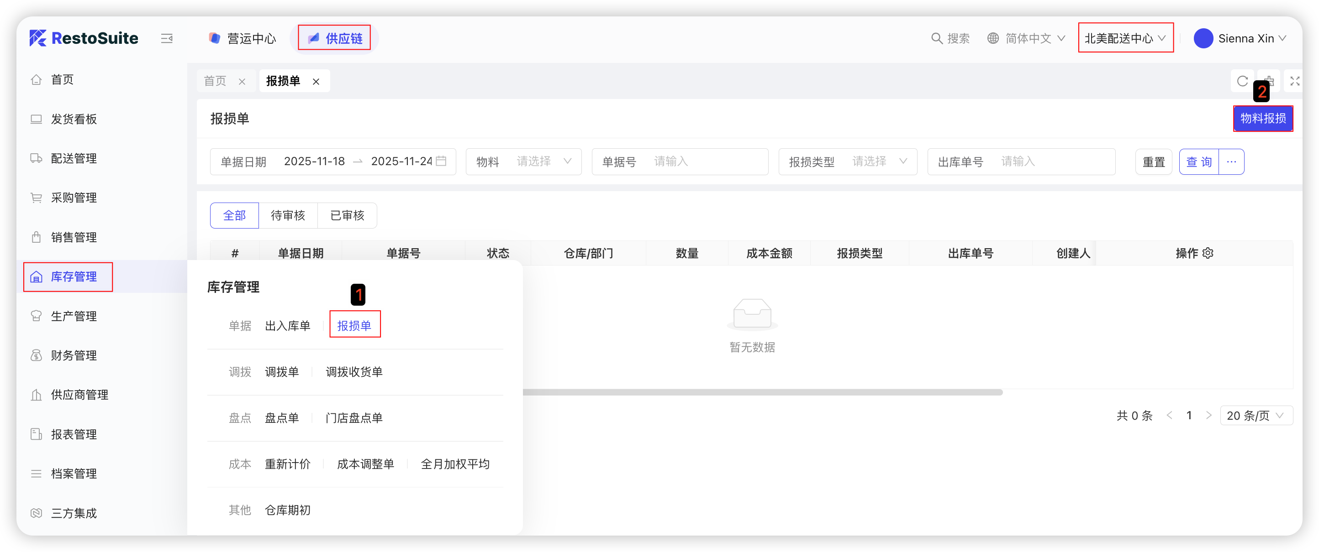
Task: Click the 重置 button
Action: [1153, 161]
